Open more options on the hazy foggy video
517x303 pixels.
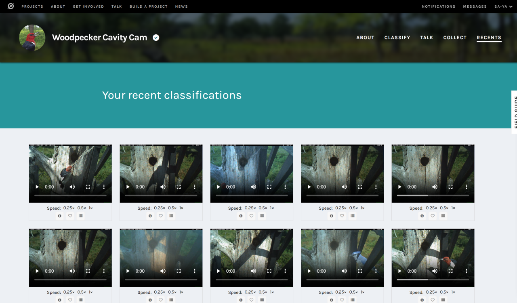click(194, 271)
